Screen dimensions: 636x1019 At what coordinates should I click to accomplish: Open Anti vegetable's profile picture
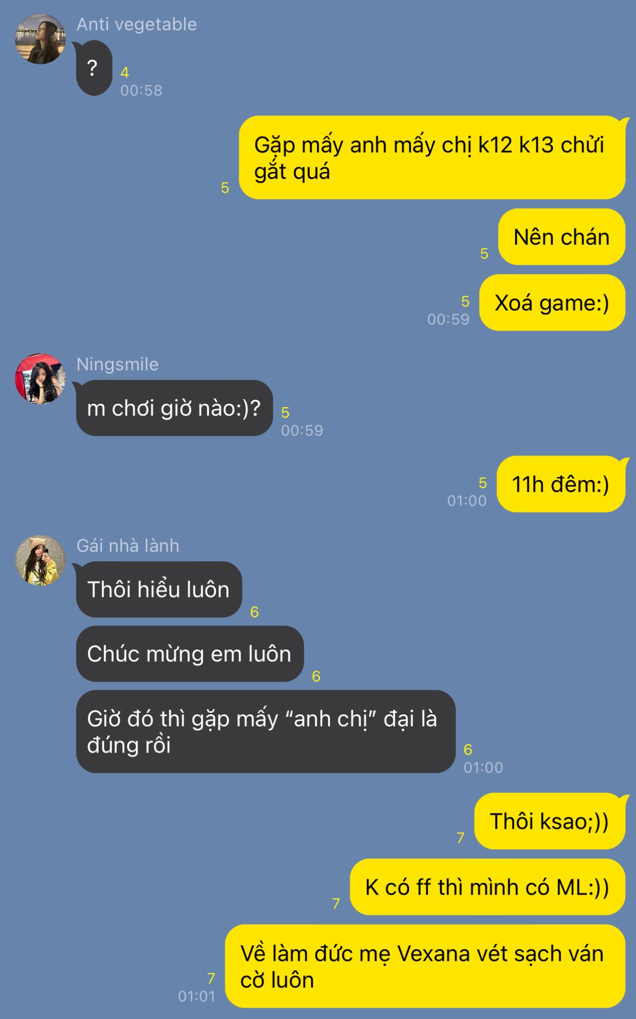click(40, 39)
